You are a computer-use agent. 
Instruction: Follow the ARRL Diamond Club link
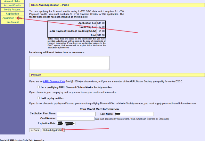(x=54, y=82)
